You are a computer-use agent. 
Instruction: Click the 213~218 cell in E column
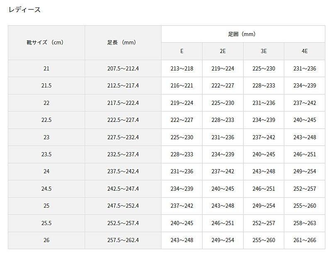[x=182, y=68]
